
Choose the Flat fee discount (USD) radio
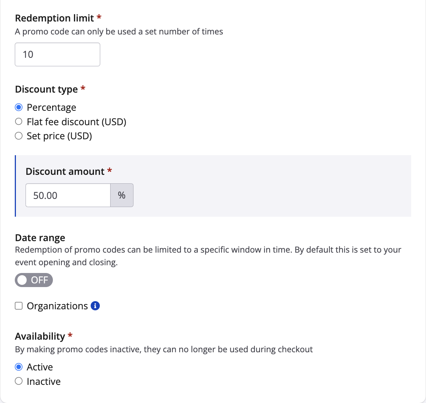click(19, 121)
